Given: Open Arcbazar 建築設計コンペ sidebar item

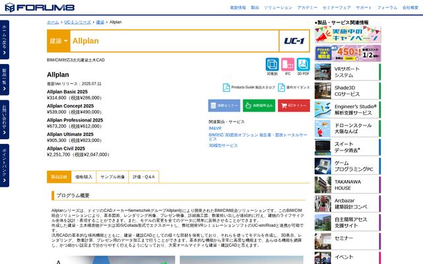Looking at the screenshot, I should [348, 204].
